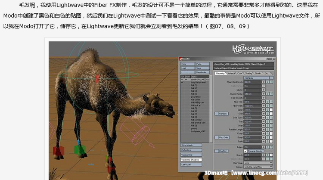Click the Load button
Image resolution: width=323 pixels, height=180 pixels.
pos(187,68)
